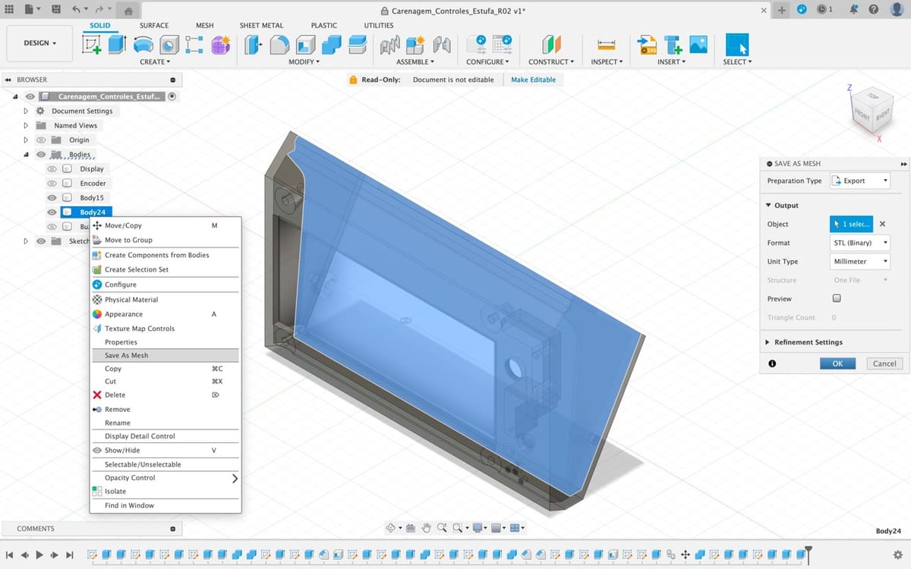Click the Undo arrow icon
The width and height of the screenshot is (911, 569).
[76, 10]
